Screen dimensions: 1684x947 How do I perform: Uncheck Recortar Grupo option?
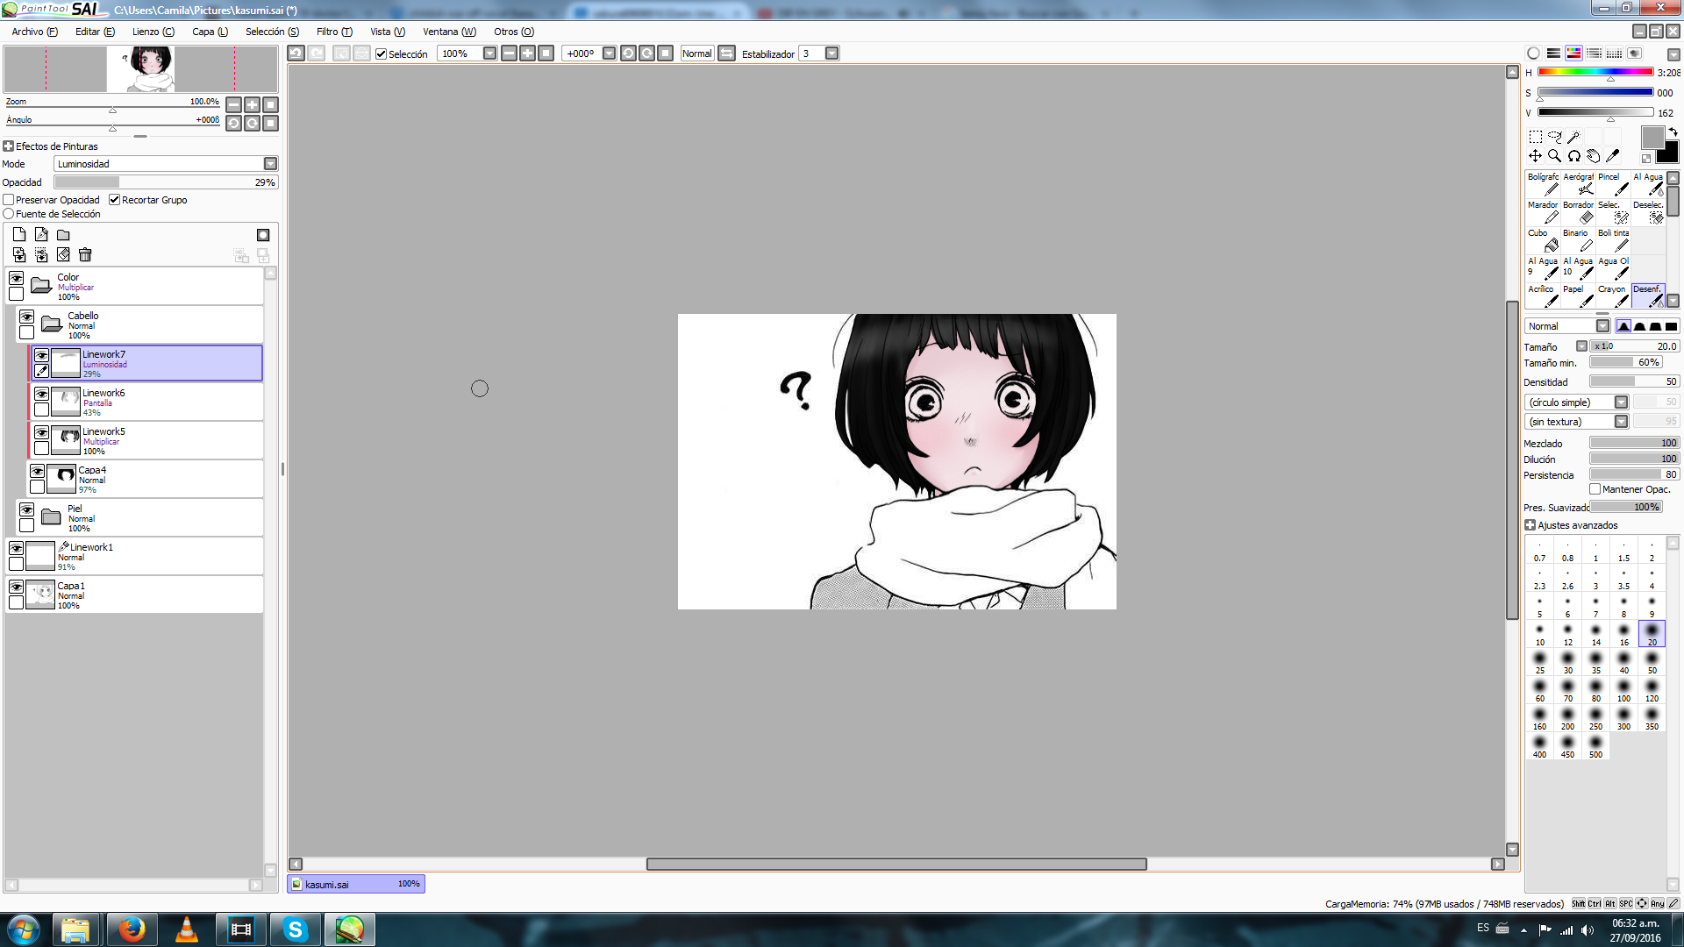click(114, 200)
